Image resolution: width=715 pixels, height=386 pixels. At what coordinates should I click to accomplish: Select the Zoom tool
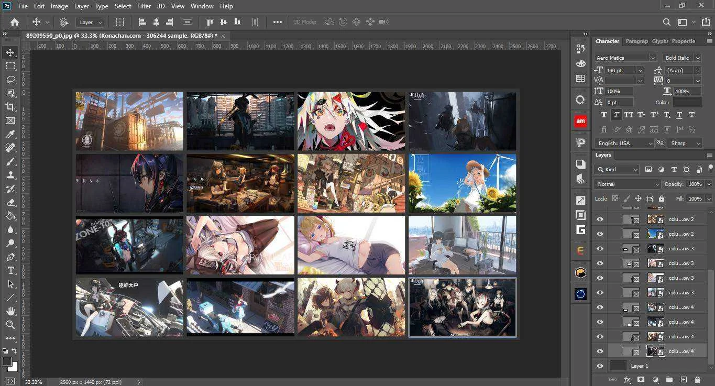[10, 325]
